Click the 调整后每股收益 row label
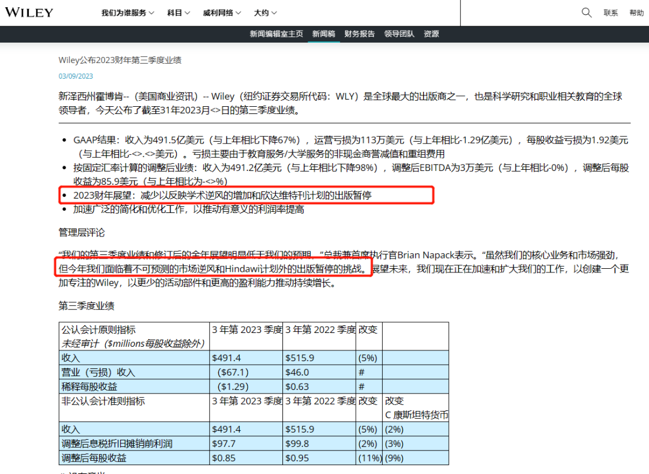649x474 pixels. pyautogui.click(x=94, y=458)
